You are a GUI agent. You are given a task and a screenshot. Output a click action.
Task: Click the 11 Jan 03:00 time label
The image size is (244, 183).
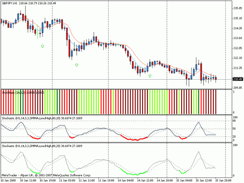[67, 181]
